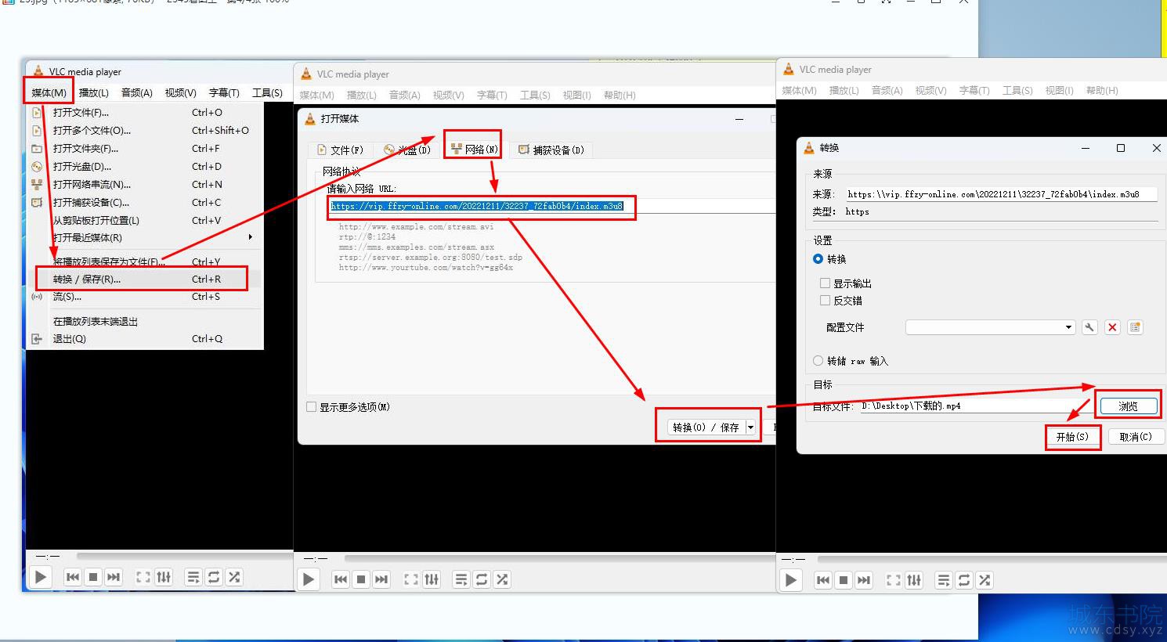Open 播放(L) menu in left VLC window
Screen dimensions: 1167x642
point(94,92)
